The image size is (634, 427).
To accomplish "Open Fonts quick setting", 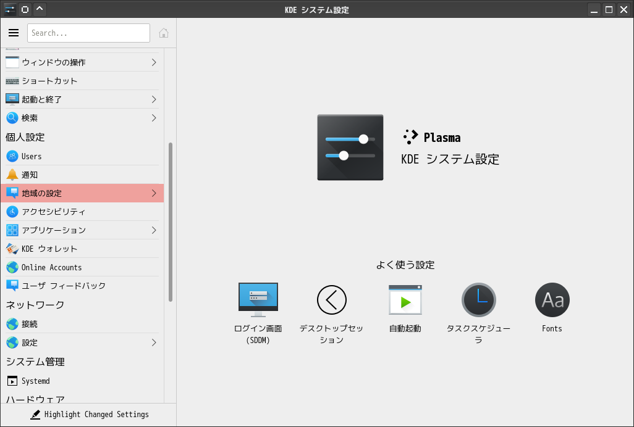I will point(552,308).
